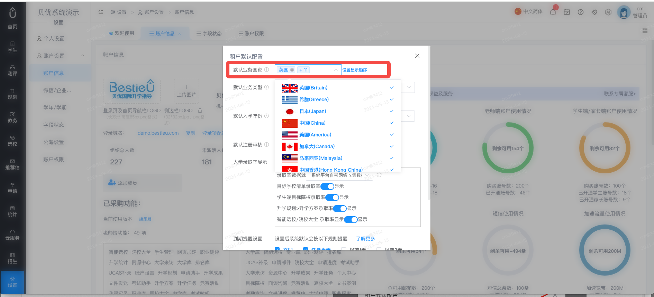
Task: Disable 升学规划>升学方案录取率 switch
Action: [x=340, y=209]
